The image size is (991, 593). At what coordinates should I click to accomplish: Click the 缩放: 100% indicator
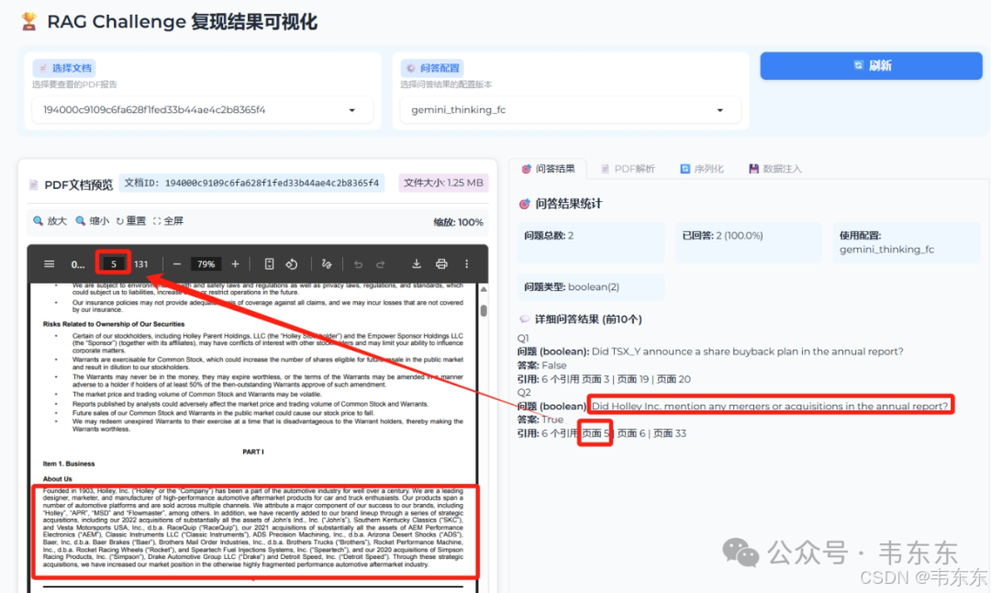pyautogui.click(x=458, y=222)
